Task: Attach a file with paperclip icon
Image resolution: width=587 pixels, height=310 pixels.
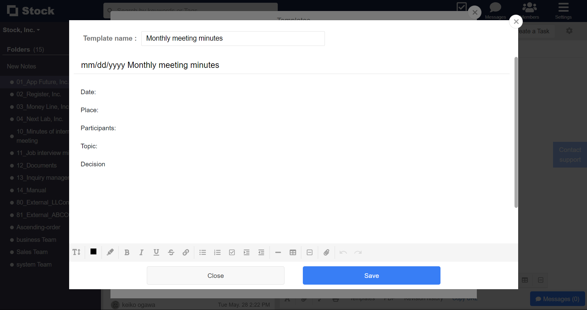Action: pyautogui.click(x=326, y=253)
